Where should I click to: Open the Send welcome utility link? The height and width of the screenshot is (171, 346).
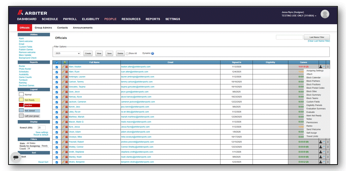[x=26, y=41]
